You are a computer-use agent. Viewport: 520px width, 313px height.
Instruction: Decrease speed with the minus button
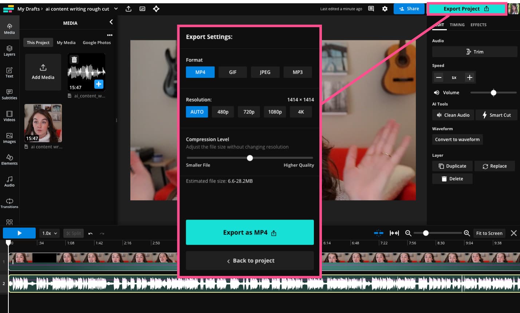coord(439,77)
